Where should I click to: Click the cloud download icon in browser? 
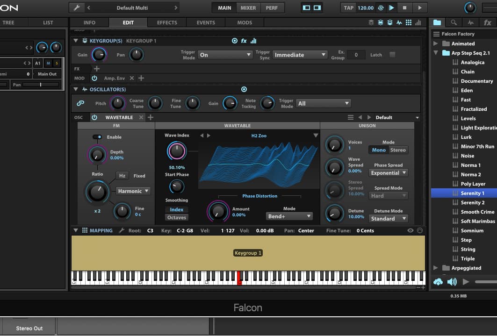pyautogui.click(x=438, y=281)
